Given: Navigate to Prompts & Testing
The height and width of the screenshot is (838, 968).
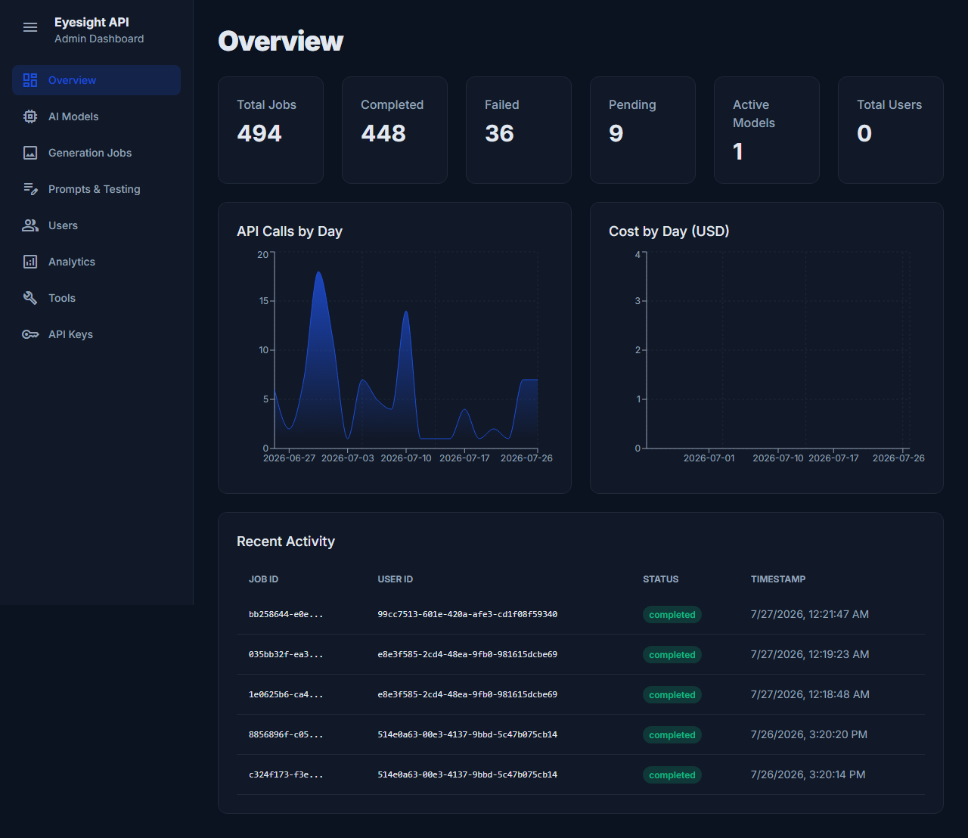Looking at the screenshot, I should click(96, 189).
